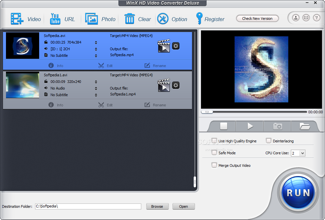Open the YouTube URL downloader
The image size is (325, 220).
pos(55,19)
